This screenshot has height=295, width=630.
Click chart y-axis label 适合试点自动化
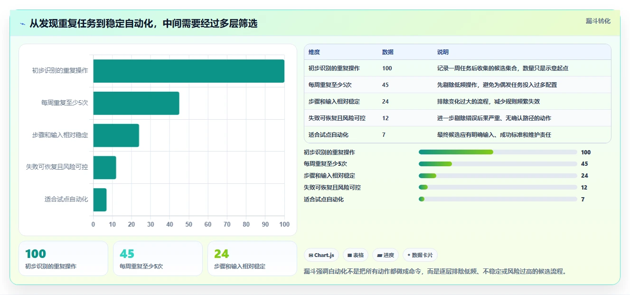(x=66, y=200)
